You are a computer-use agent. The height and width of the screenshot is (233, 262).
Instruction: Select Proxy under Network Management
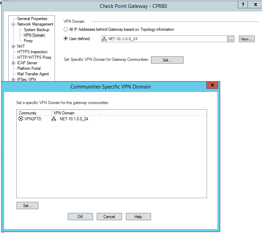pyautogui.click(x=28, y=41)
